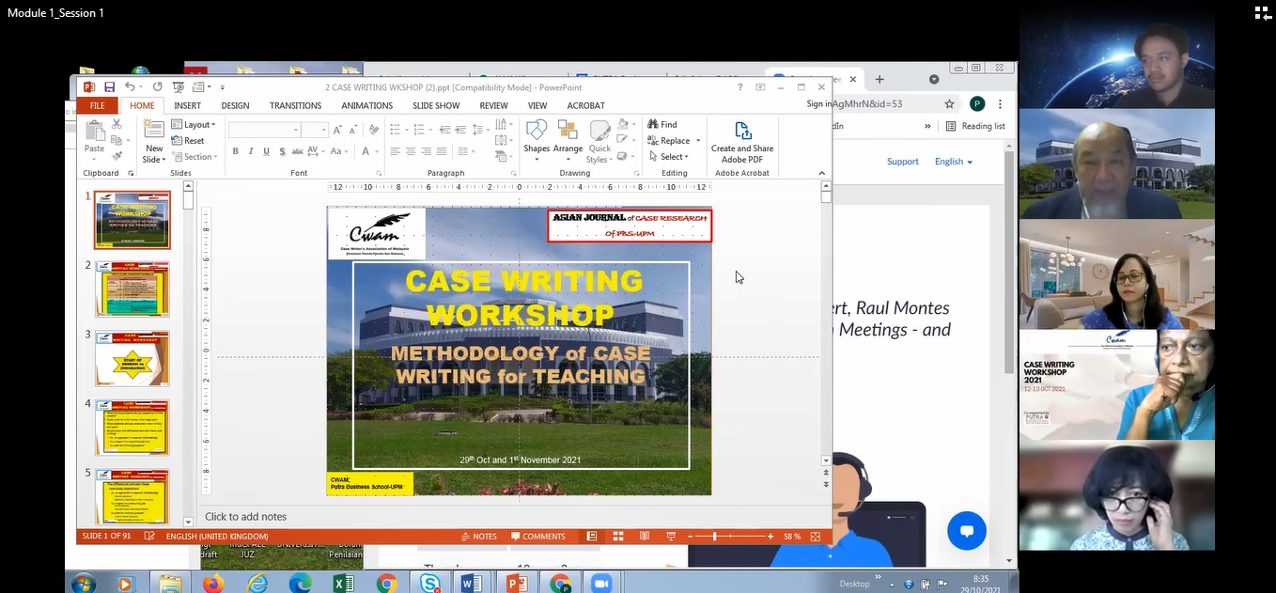Open the Section dropdown
1276x593 pixels.
194,157
